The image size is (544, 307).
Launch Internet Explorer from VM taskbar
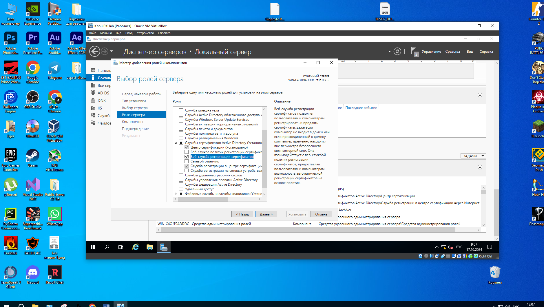point(135,247)
